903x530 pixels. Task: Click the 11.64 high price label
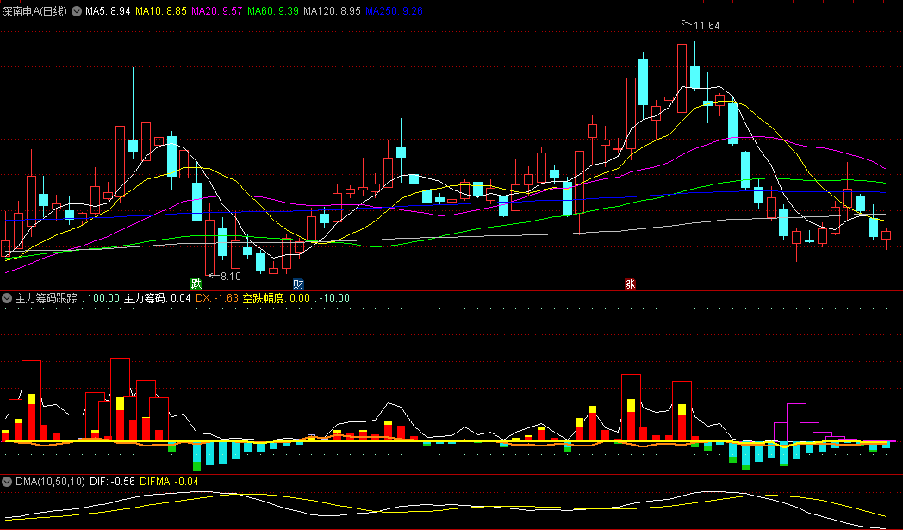click(x=707, y=26)
